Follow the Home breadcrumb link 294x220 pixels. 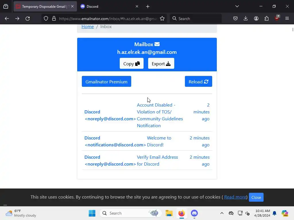point(88,27)
